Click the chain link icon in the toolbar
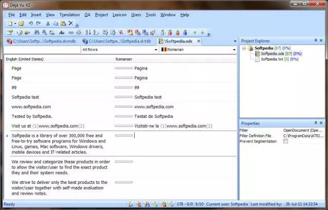This screenshot has width=328, height=210. pos(71,32)
